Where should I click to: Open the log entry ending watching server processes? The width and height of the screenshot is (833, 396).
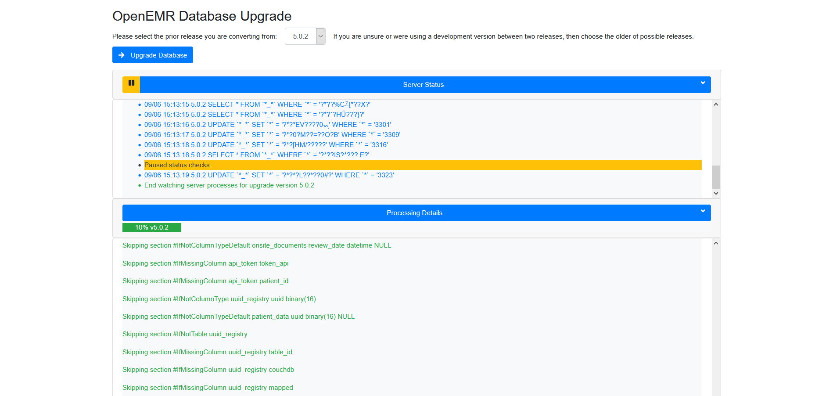[229, 185]
